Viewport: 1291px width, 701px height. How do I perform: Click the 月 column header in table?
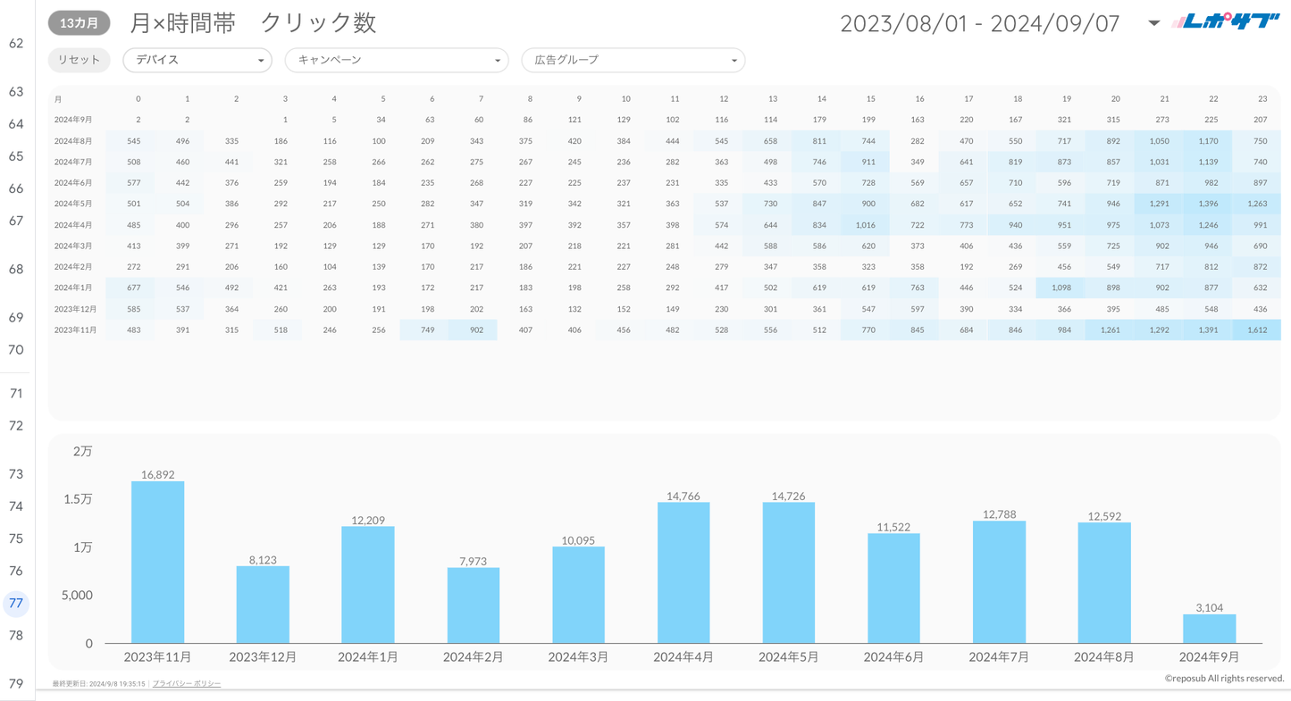[58, 99]
